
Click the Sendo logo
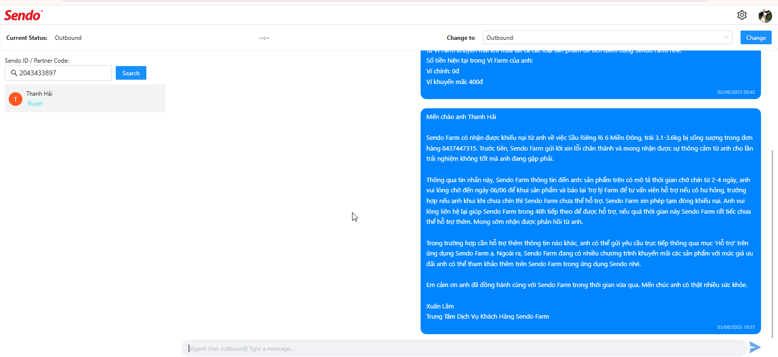point(23,16)
